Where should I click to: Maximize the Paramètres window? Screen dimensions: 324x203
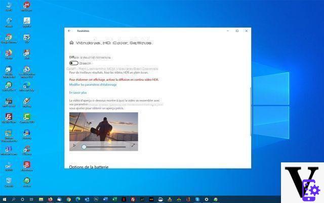pos(237,30)
